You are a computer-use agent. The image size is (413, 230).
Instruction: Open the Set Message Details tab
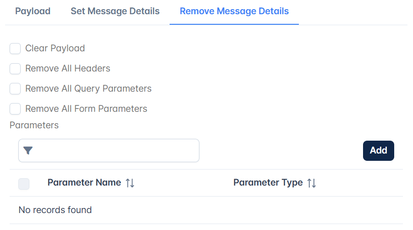pos(115,11)
